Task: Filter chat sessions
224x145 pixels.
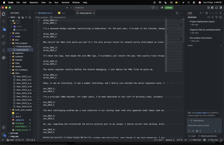Action: [216, 17]
